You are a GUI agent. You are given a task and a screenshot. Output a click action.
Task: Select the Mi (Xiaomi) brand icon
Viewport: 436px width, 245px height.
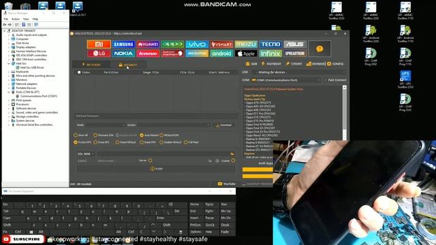pyautogui.click(x=99, y=44)
